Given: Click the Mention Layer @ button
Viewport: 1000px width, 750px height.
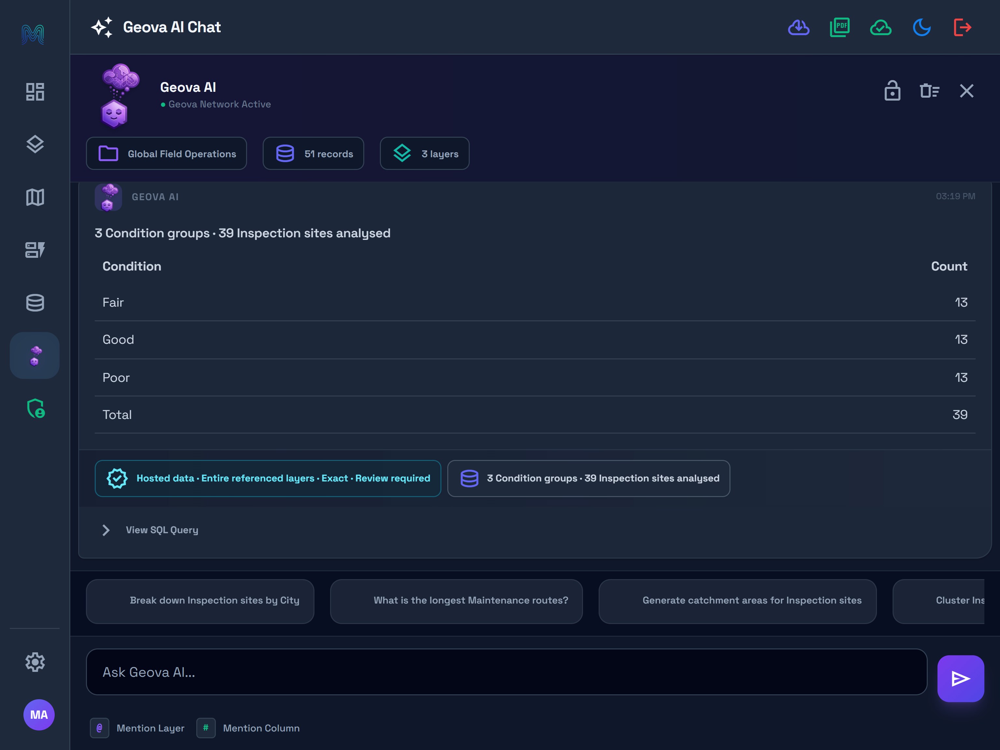Looking at the screenshot, I should (x=137, y=728).
